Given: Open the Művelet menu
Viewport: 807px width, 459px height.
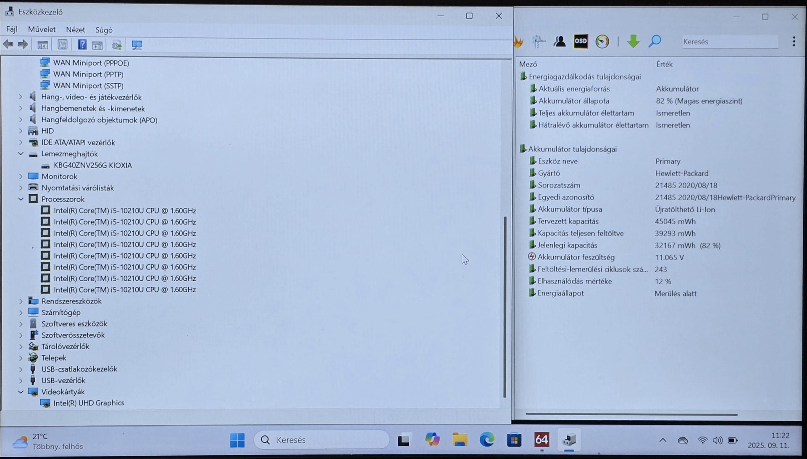Looking at the screenshot, I should coord(42,29).
